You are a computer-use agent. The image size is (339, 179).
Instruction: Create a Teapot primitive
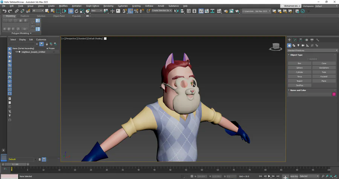[299, 81]
